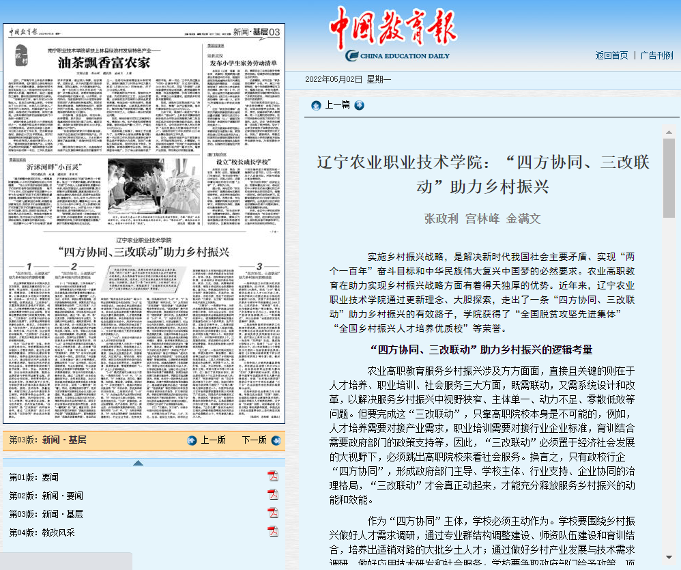Click the subheading "四方协同、三改联动"助力乡村振兴的逻辑考量

click(x=481, y=350)
